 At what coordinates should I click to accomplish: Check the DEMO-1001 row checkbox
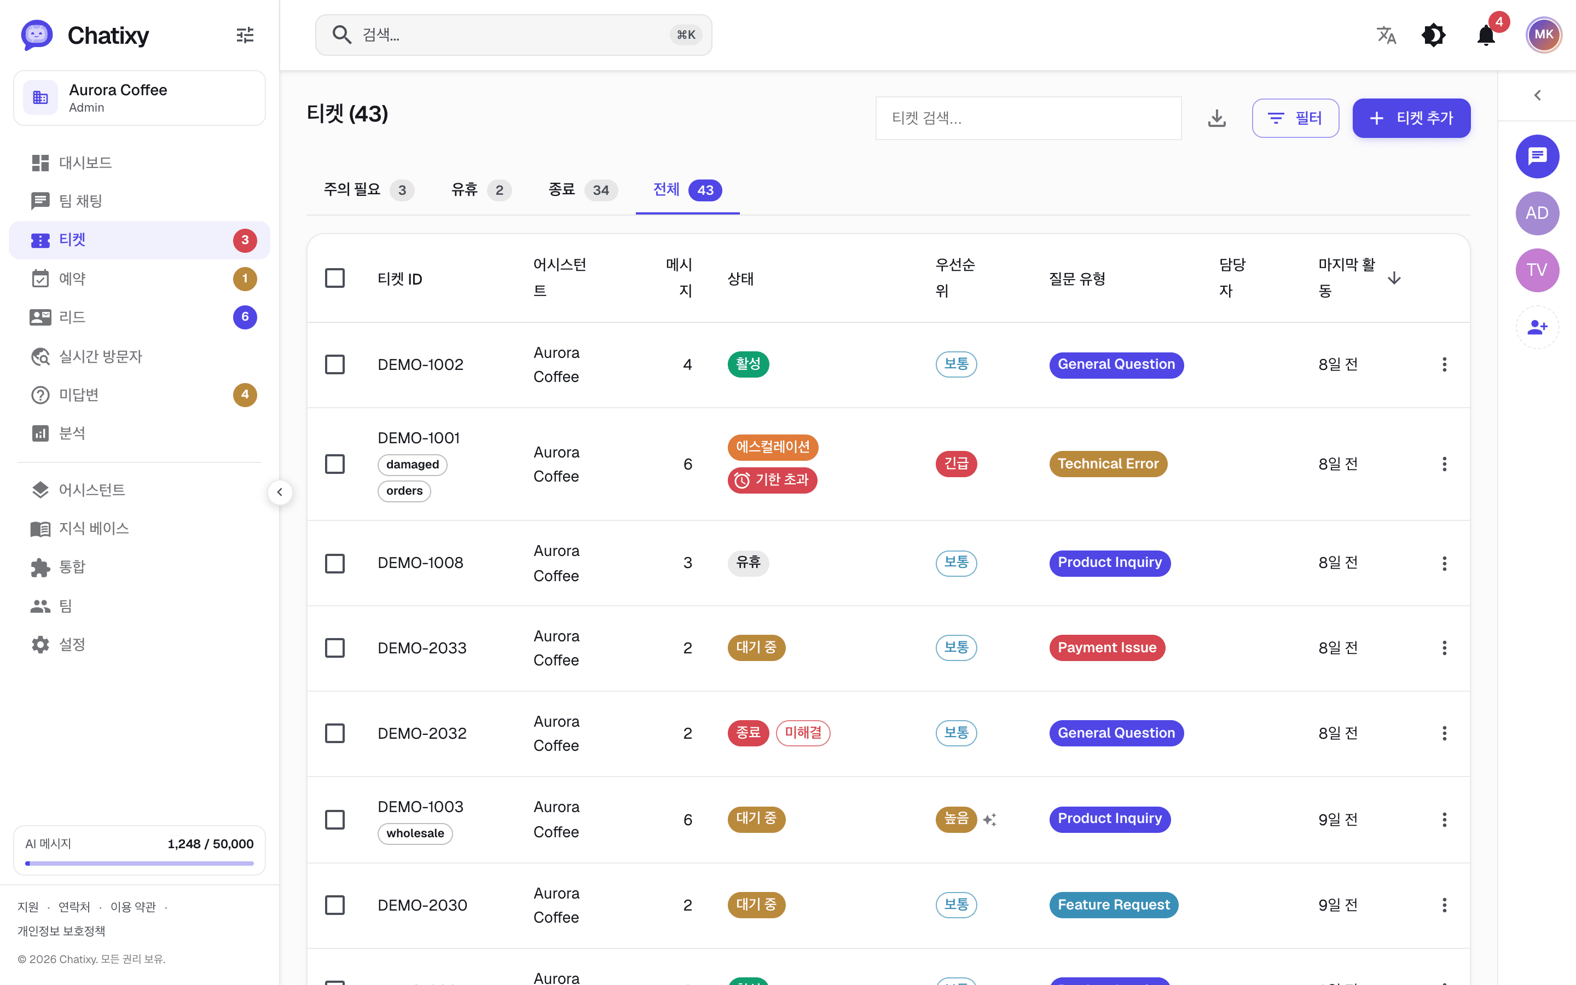335,464
